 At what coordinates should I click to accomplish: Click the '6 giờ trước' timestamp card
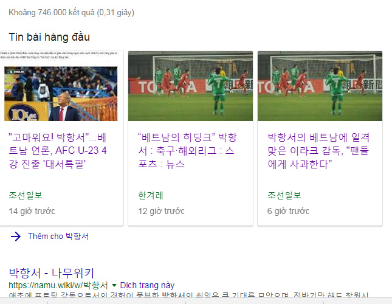pyautogui.click(x=288, y=211)
